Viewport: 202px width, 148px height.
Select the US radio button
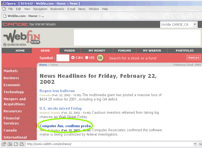pos(87,58)
